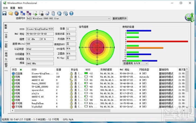Click the green status icon for 44602-5G
Image resolution: width=196 pixels, height=123 pixels.
(x=13, y=77)
